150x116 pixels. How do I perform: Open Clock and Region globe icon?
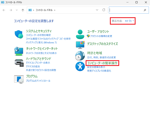point(80,56)
